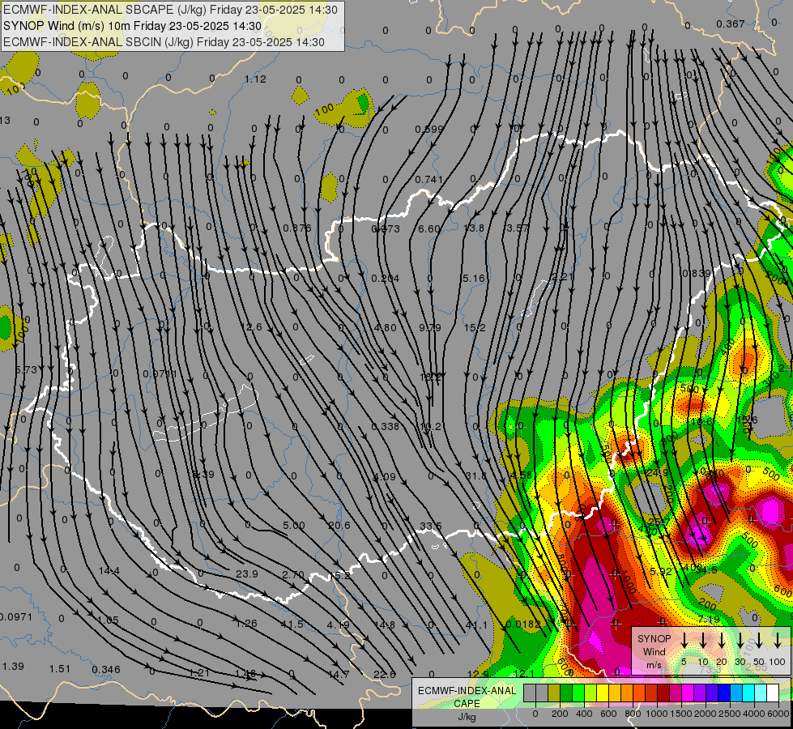The image size is (793, 729).
Task: Click the map value '12.6'
Action: [251, 326]
